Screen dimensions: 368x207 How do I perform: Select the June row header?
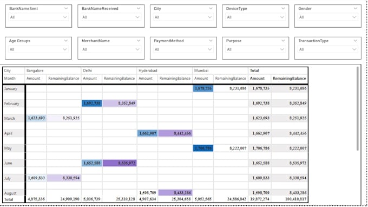pyautogui.click(x=14, y=163)
